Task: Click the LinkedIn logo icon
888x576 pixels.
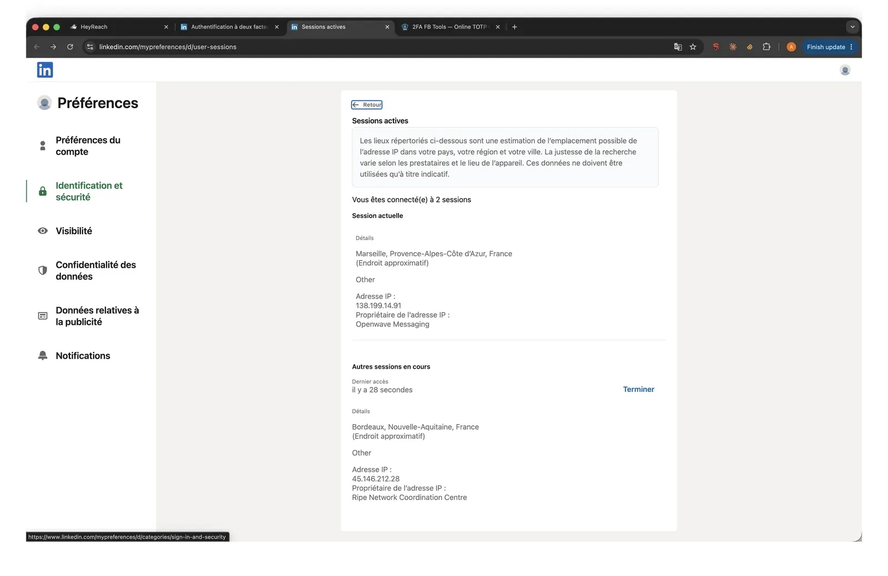Action: (x=45, y=70)
